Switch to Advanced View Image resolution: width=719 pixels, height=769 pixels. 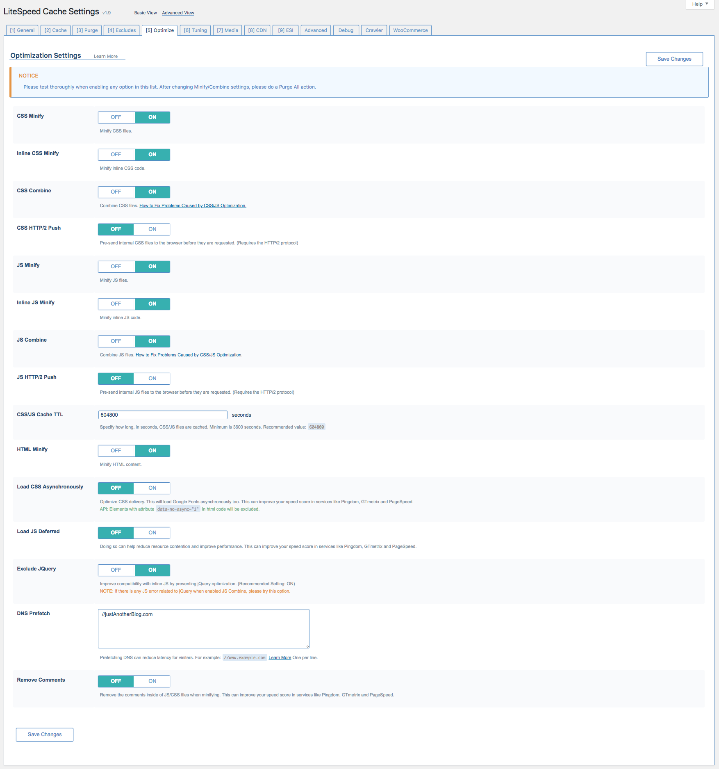coord(178,13)
